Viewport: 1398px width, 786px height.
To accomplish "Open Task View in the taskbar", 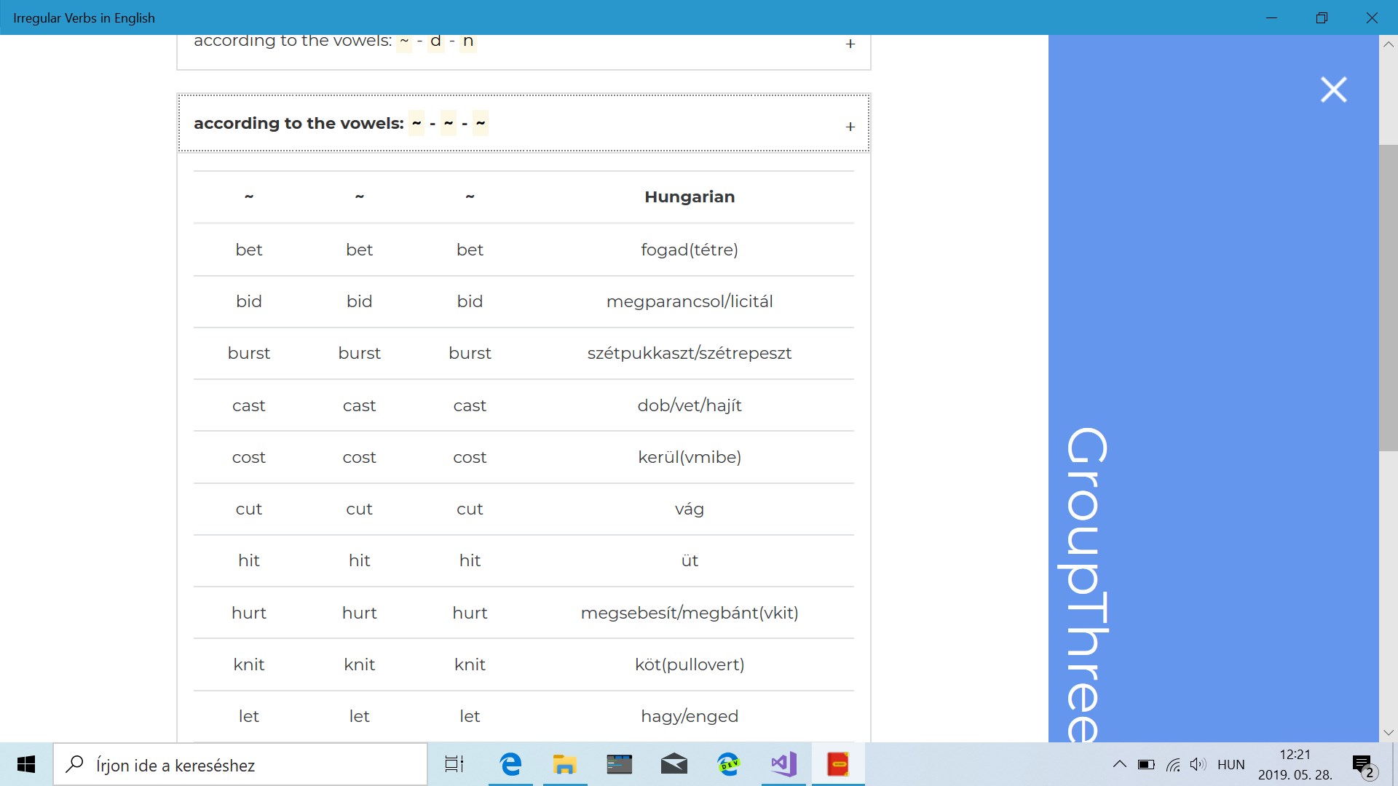I will [x=454, y=764].
